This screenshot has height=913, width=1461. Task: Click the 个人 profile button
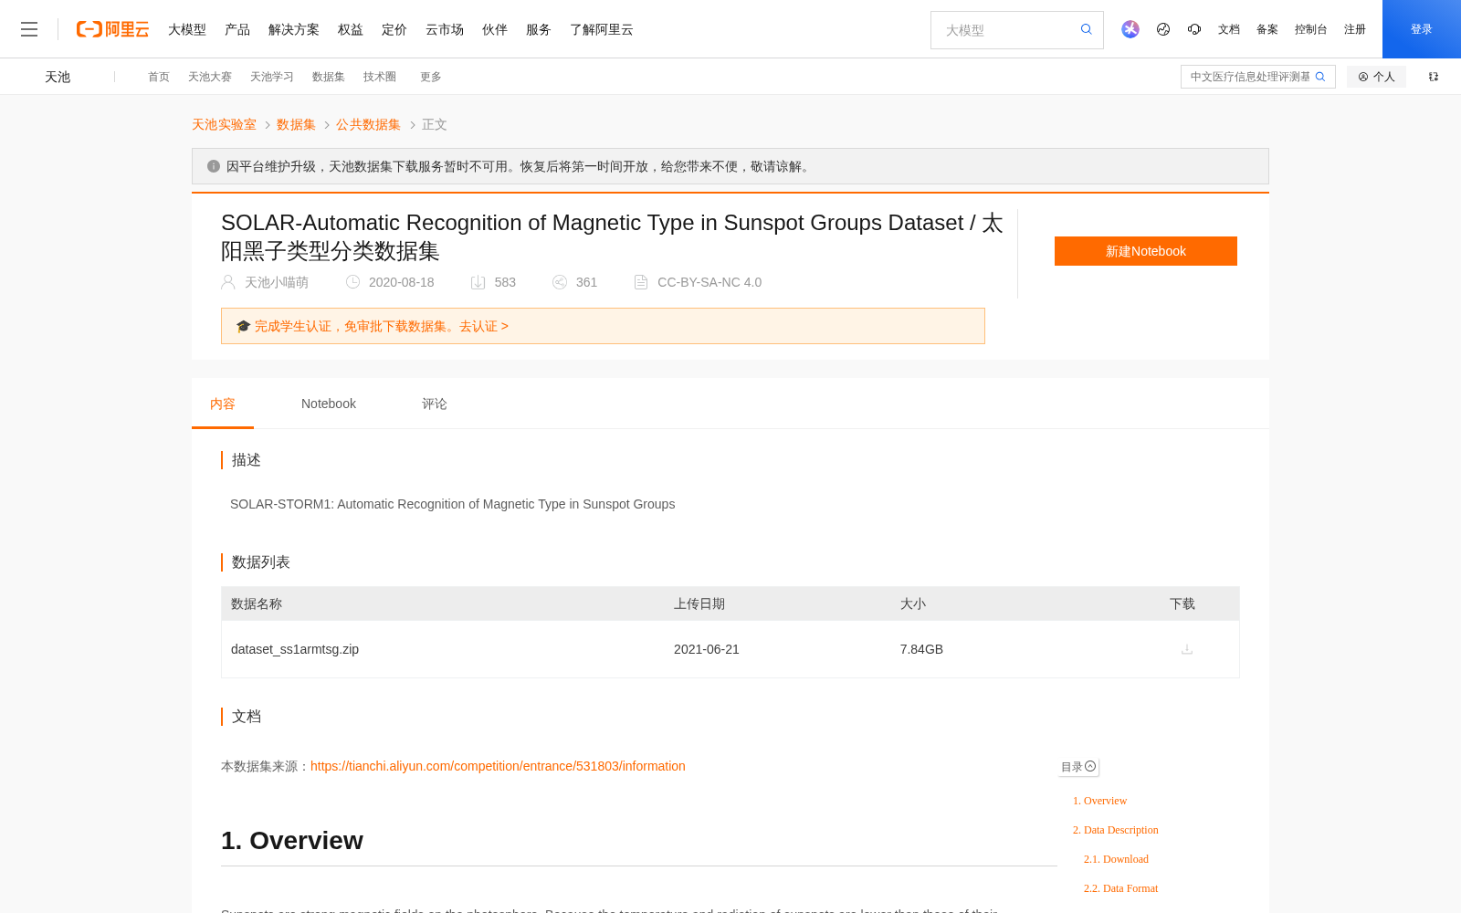click(1376, 77)
